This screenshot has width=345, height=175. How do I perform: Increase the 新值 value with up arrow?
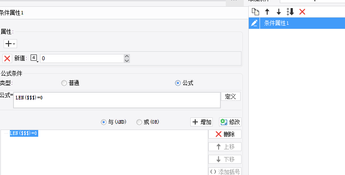pyautogui.click(x=127, y=56)
